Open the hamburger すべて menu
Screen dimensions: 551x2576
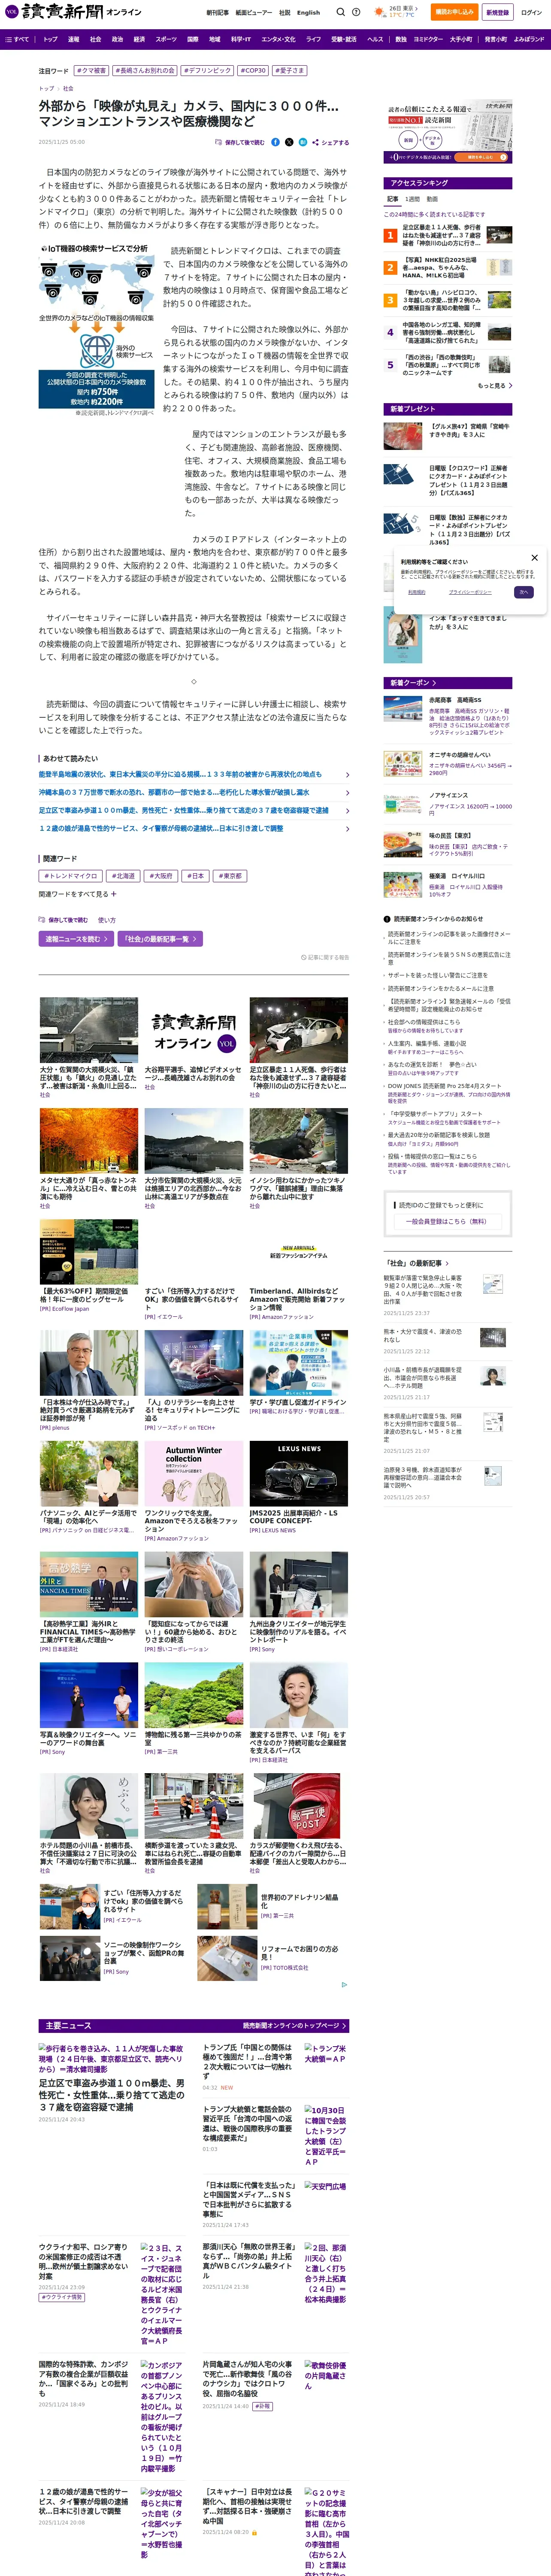coord(17,39)
